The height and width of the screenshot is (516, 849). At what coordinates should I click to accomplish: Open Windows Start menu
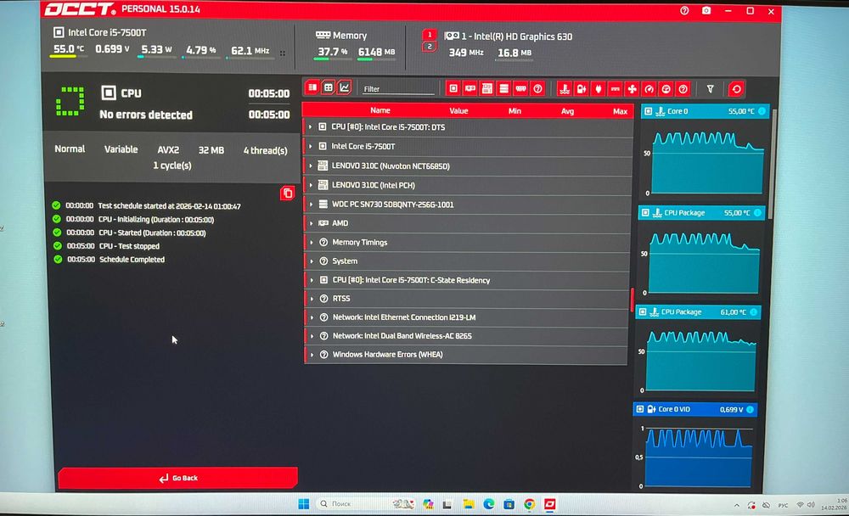[x=304, y=503]
